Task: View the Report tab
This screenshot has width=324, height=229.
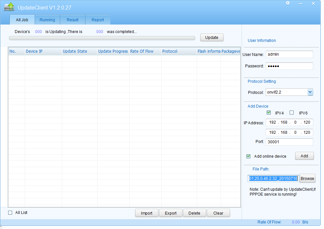Action: click(98, 20)
